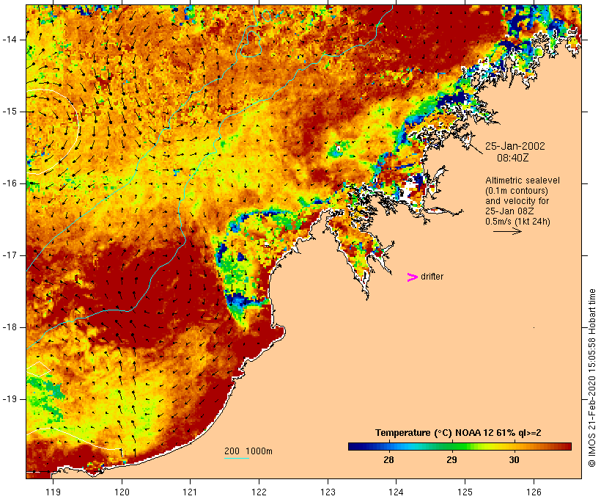The image size is (601, 499).
Task: Click the IMOS copyright timestamp text
Action: [592, 378]
